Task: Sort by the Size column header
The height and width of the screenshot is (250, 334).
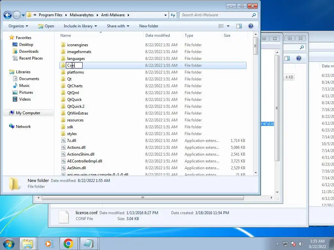Action: coord(235,35)
